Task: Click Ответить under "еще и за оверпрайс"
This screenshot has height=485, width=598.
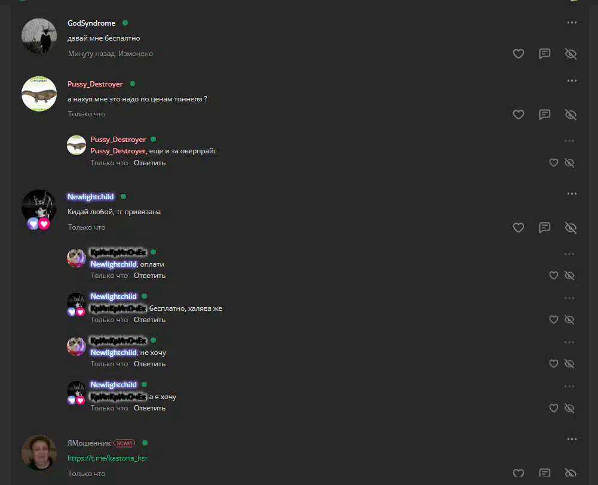Action: click(x=149, y=163)
